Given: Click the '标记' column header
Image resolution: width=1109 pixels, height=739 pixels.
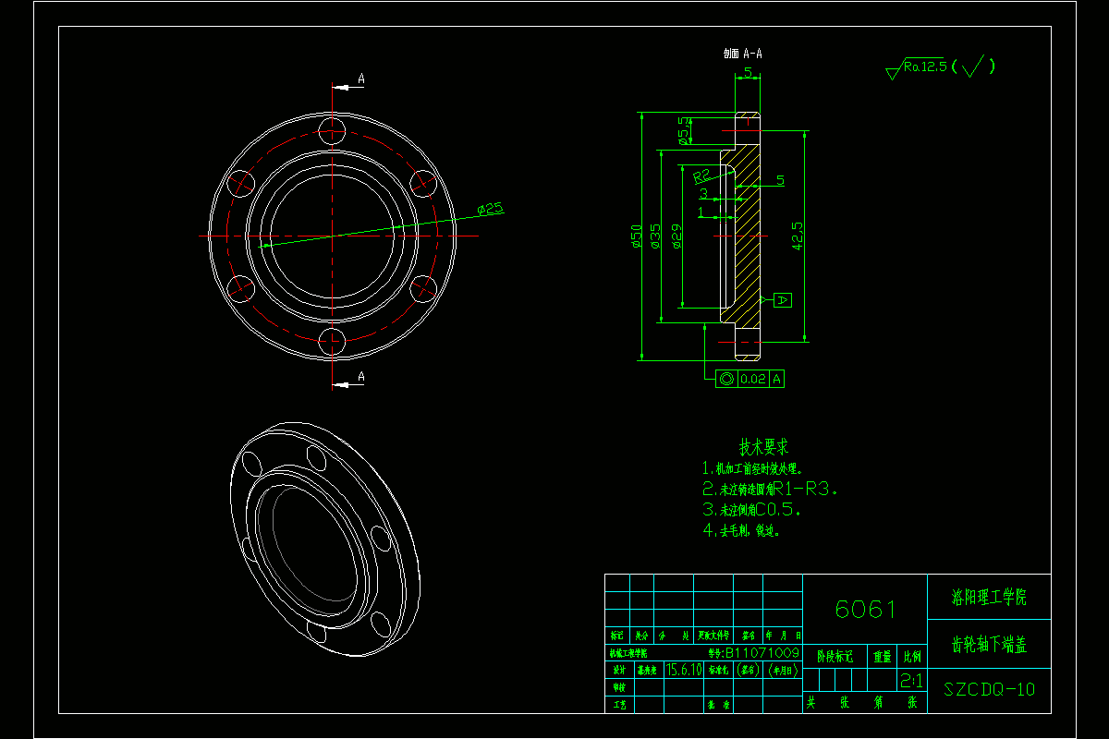Looking at the screenshot, I should (x=617, y=636).
